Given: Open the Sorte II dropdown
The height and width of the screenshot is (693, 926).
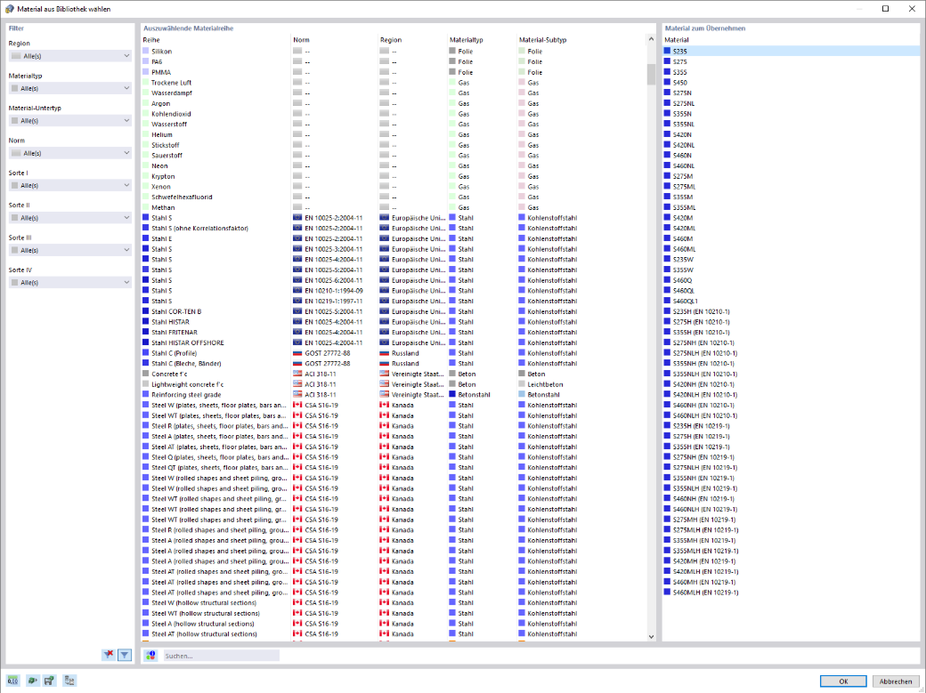Looking at the screenshot, I should coord(69,218).
